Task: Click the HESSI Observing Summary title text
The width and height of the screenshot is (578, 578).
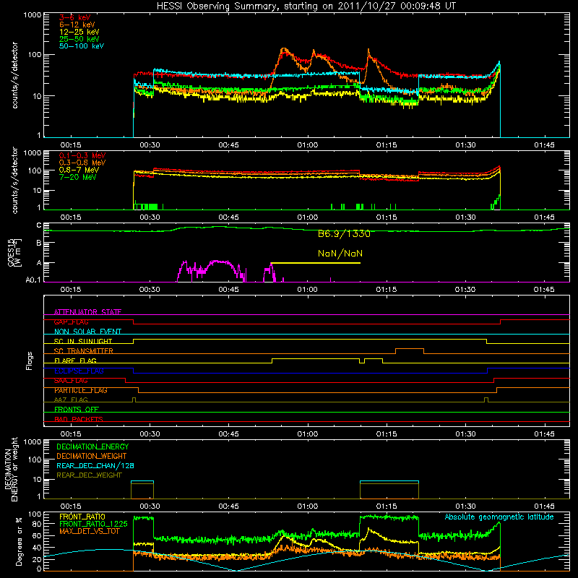Action: (x=306, y=7)
